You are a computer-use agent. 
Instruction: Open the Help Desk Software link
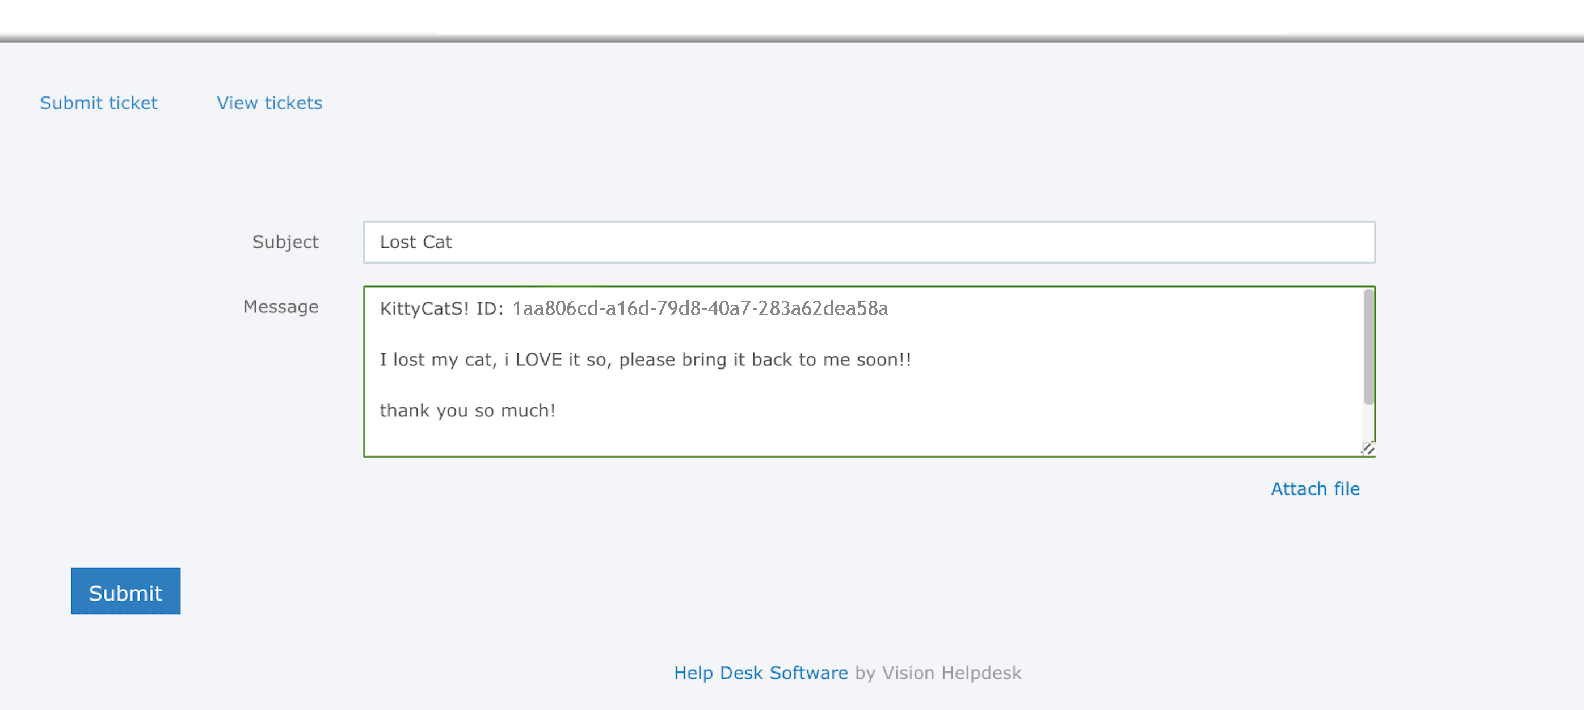(x=761, y=673)
